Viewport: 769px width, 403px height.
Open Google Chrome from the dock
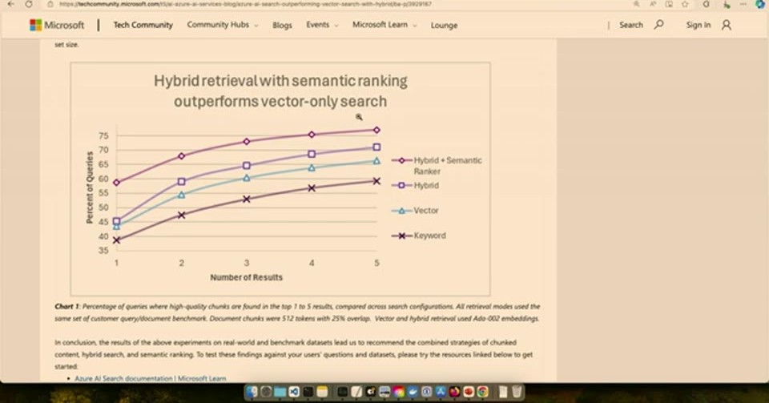point(482,391)
